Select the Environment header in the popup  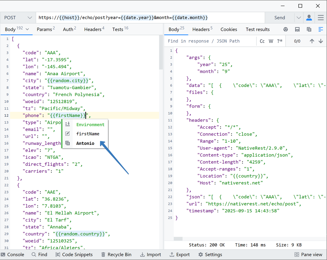pos(90,124)
